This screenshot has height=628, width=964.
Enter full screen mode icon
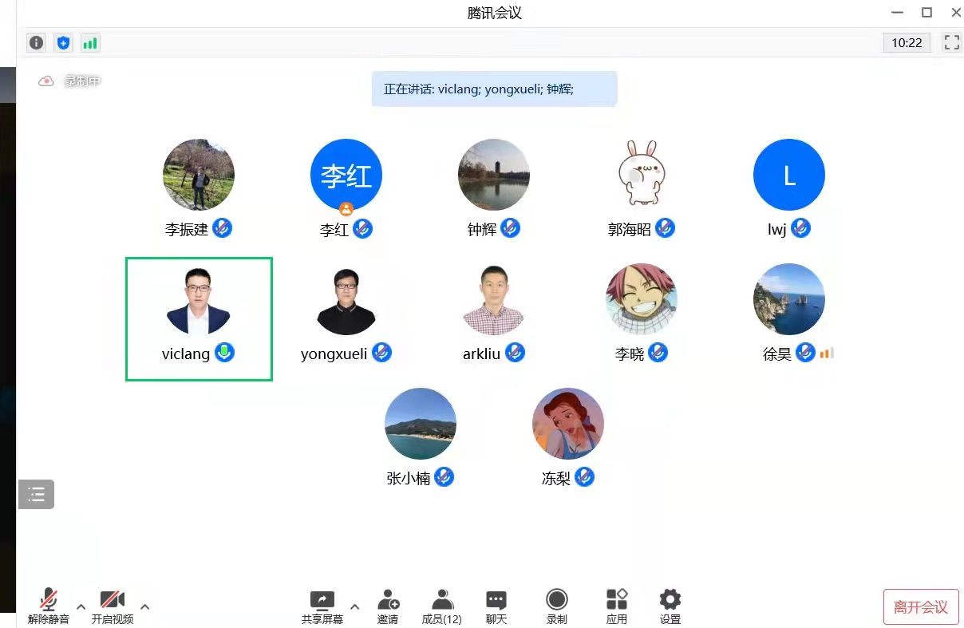pyautogui.click(x=951, y=43)
